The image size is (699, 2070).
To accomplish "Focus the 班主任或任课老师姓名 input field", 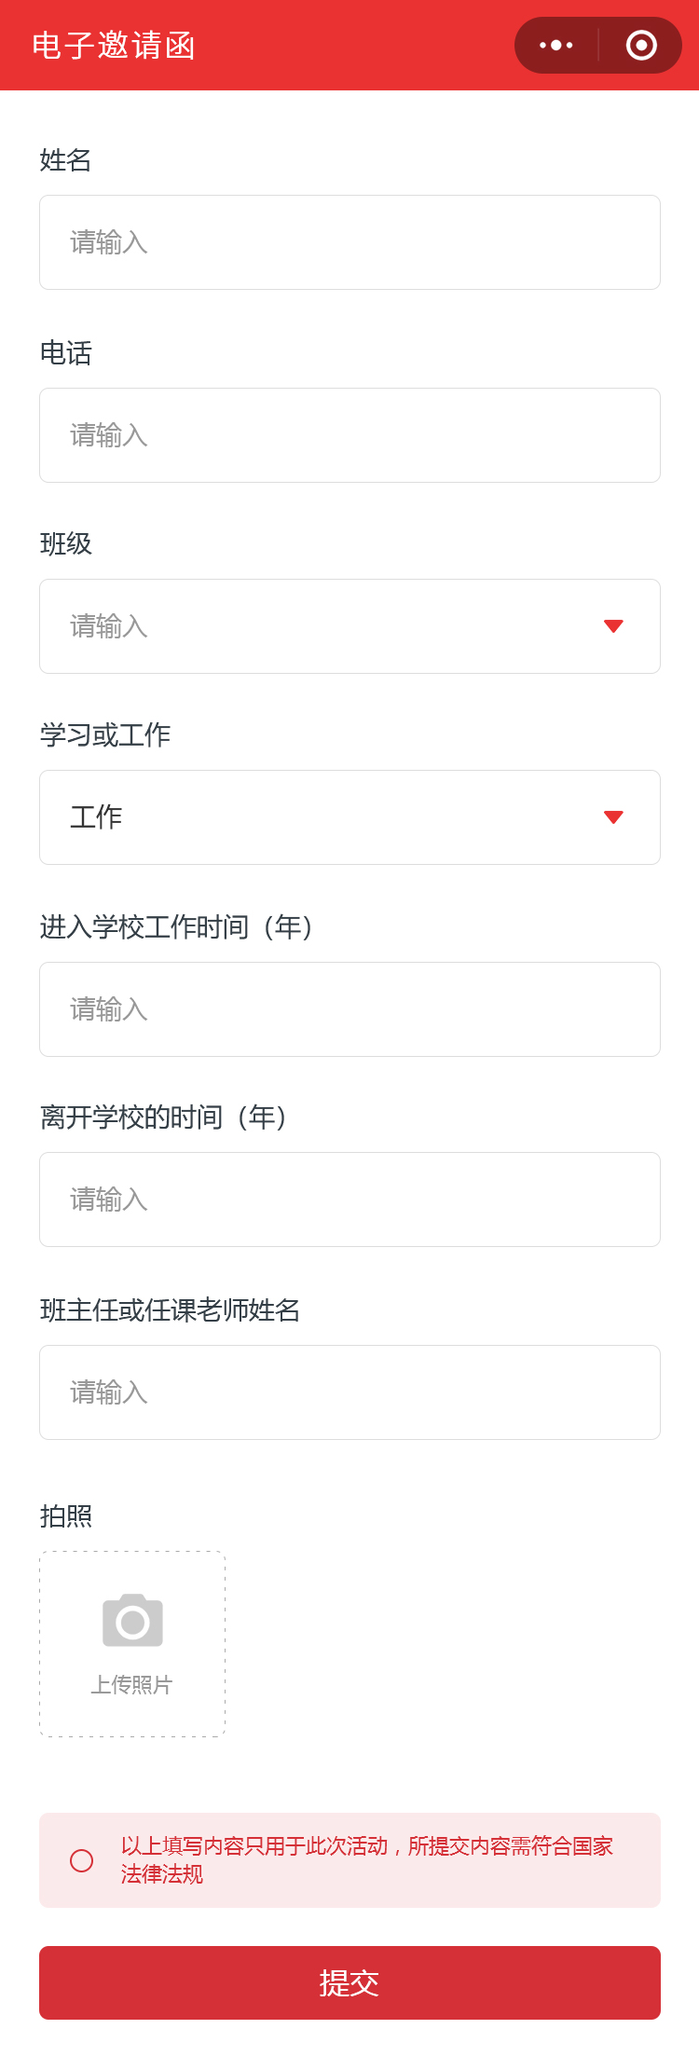I will (349, 1392).
